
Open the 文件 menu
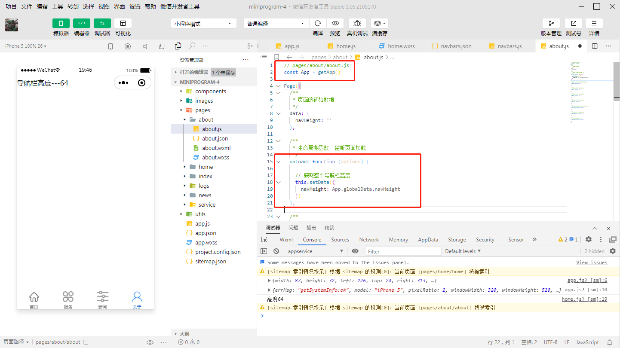pyautogui.click(x=27, y=6)
